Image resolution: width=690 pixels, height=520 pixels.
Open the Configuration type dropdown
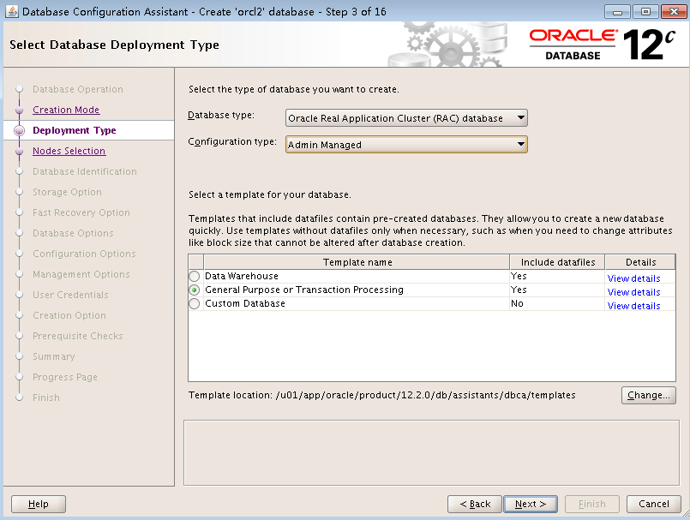pos(406,144)
